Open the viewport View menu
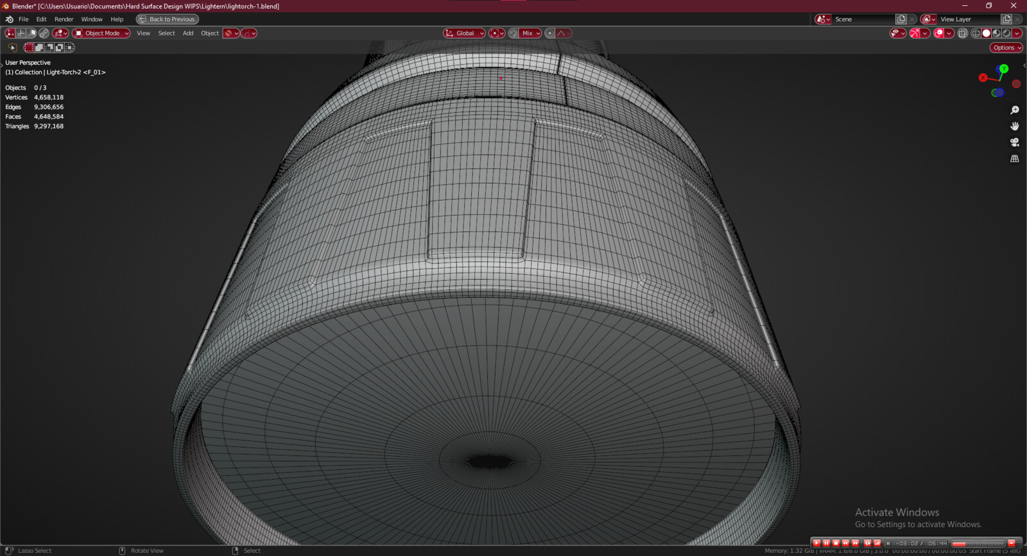 (x=143, y=33)
